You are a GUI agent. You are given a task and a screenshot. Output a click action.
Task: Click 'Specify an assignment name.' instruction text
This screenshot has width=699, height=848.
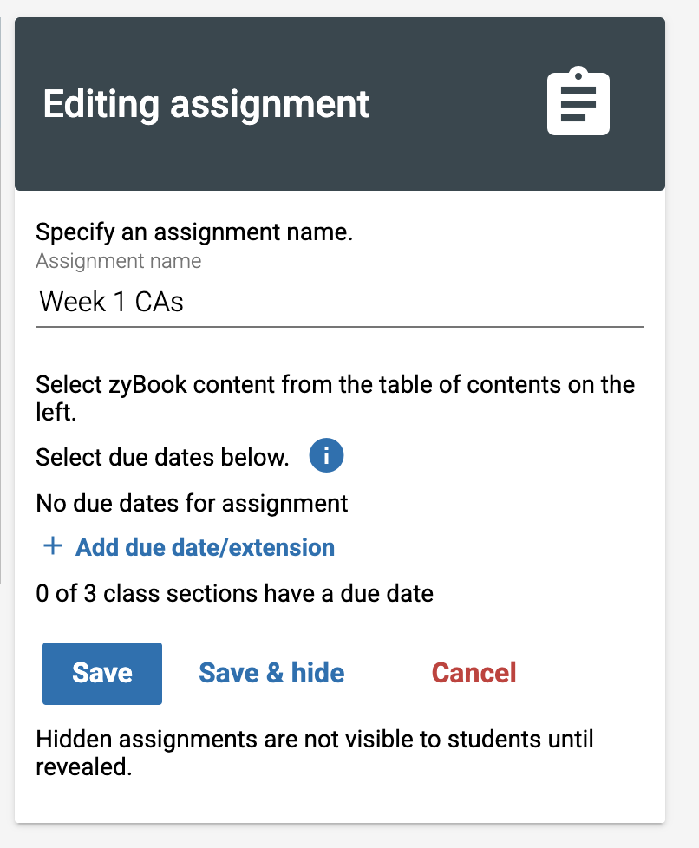[194, 232]
